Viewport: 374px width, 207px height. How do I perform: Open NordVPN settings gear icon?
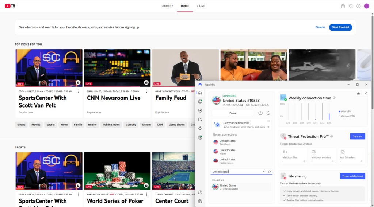[200, 201]
